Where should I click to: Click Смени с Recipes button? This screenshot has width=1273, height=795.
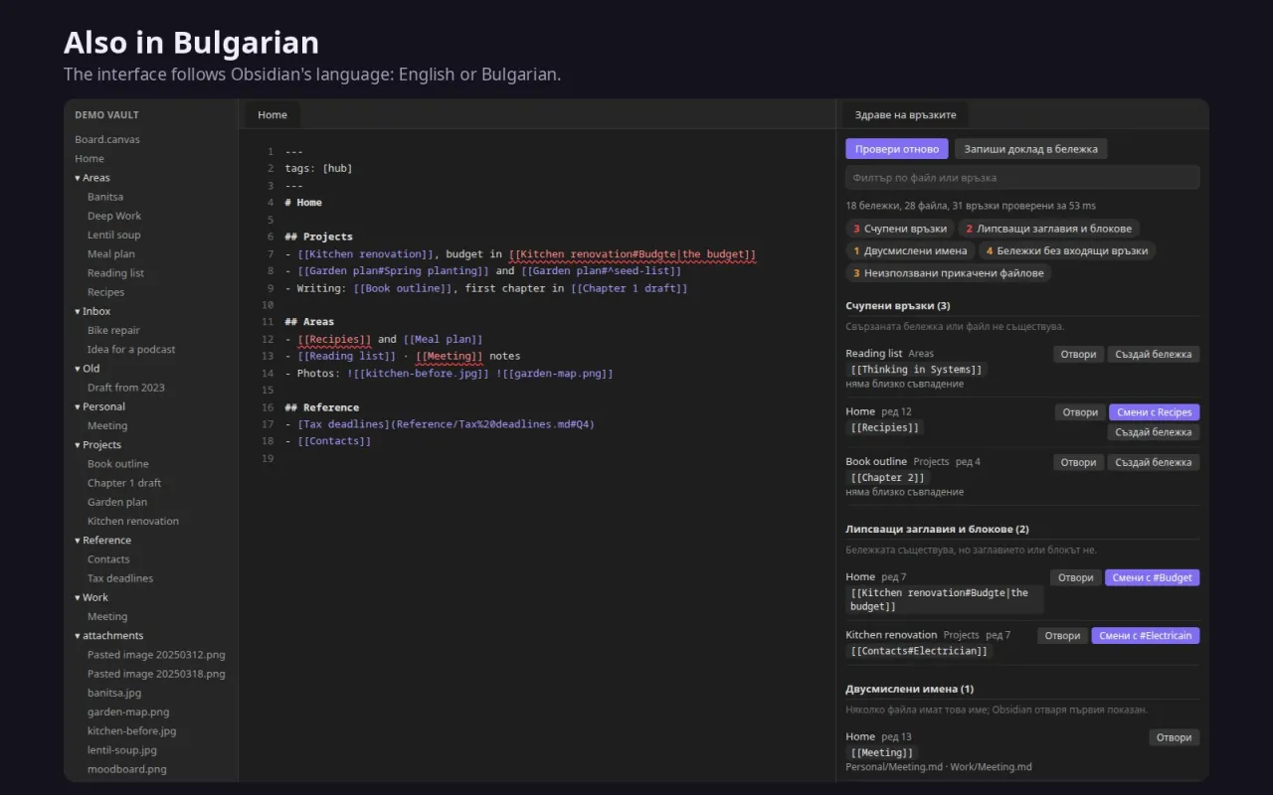(1154, 412)
